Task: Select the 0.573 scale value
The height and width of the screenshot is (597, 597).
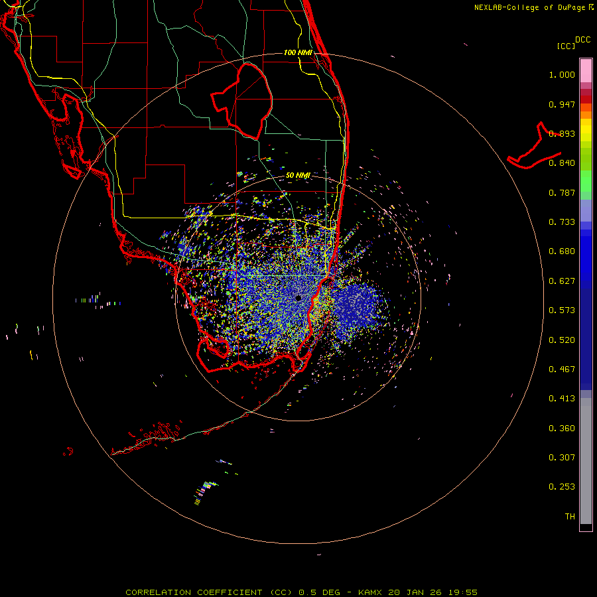Action: tap(562, 310)
